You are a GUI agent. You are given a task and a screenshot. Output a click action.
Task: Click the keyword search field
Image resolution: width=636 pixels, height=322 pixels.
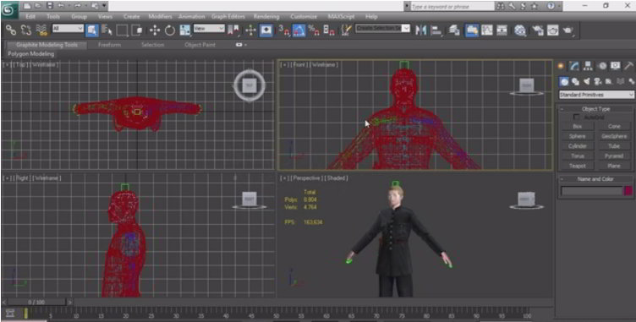pyautogui.click(x=452, y=7)
